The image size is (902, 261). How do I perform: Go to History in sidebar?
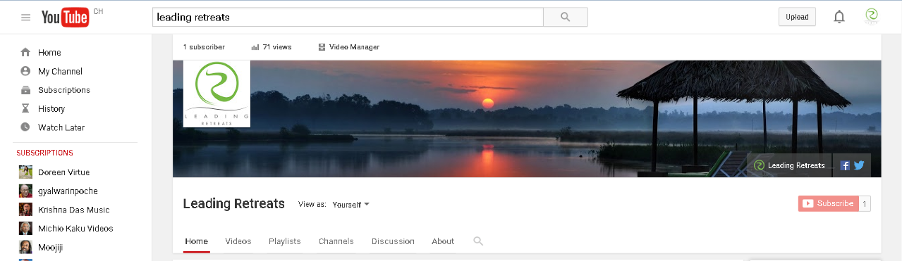pos(51,109)
